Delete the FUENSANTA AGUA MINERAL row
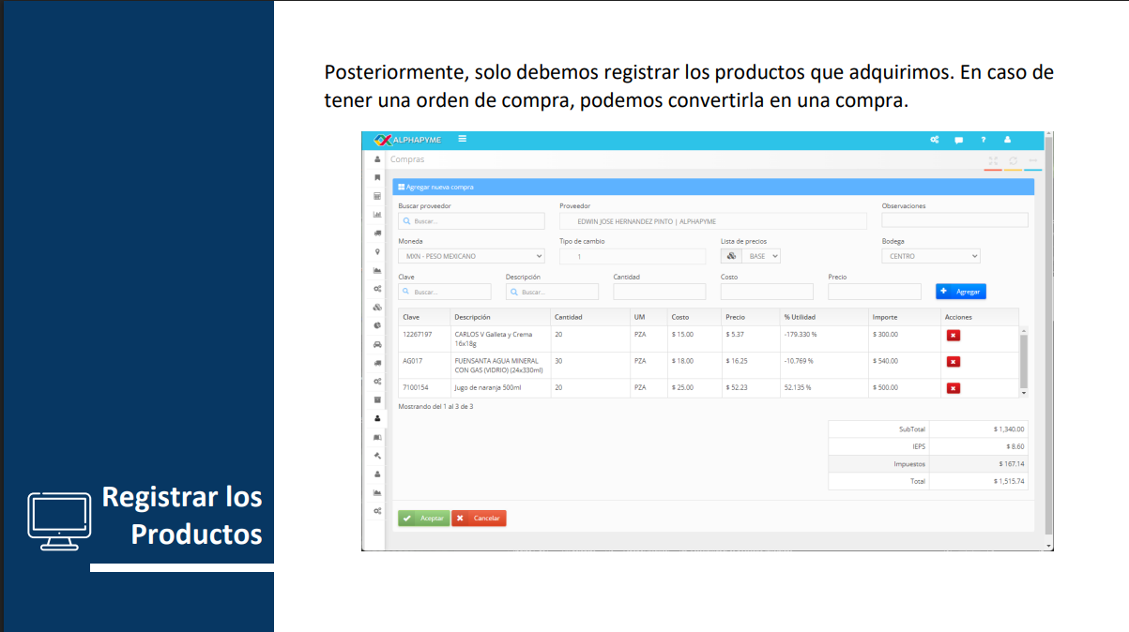 point(953,362)
